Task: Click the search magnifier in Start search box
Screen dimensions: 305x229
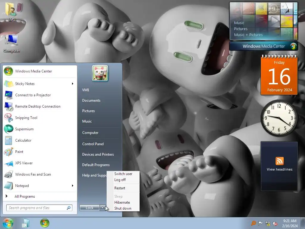Action: [69, 208]
